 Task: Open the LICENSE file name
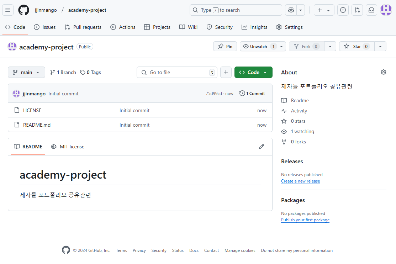tap(32, 110)
